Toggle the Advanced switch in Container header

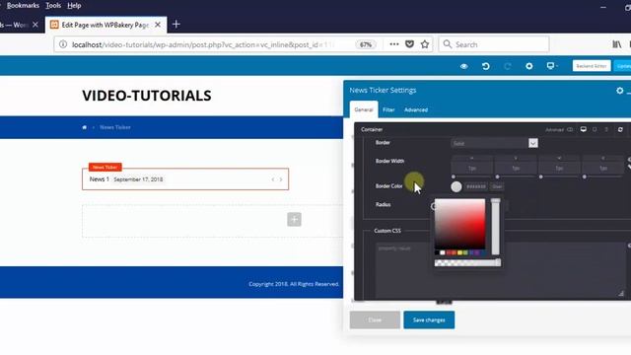tap(570, 129)
